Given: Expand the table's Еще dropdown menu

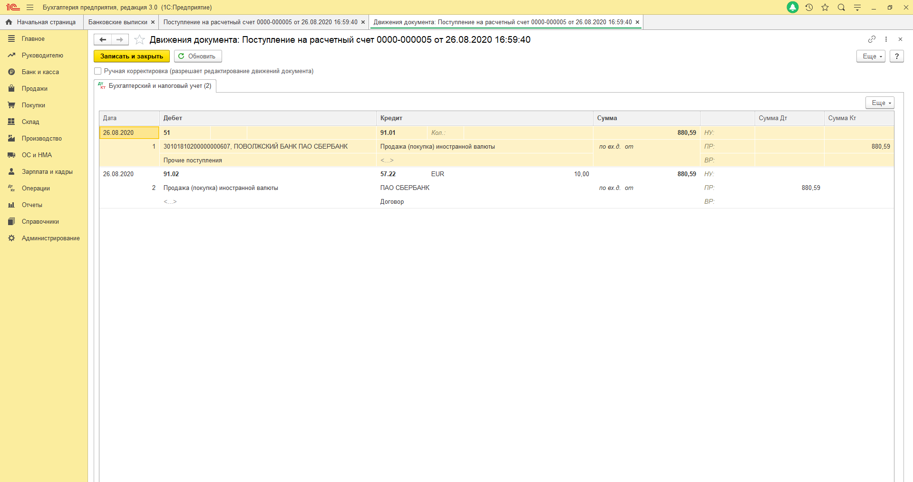Looking at the screenshot, I should point(880,103).
